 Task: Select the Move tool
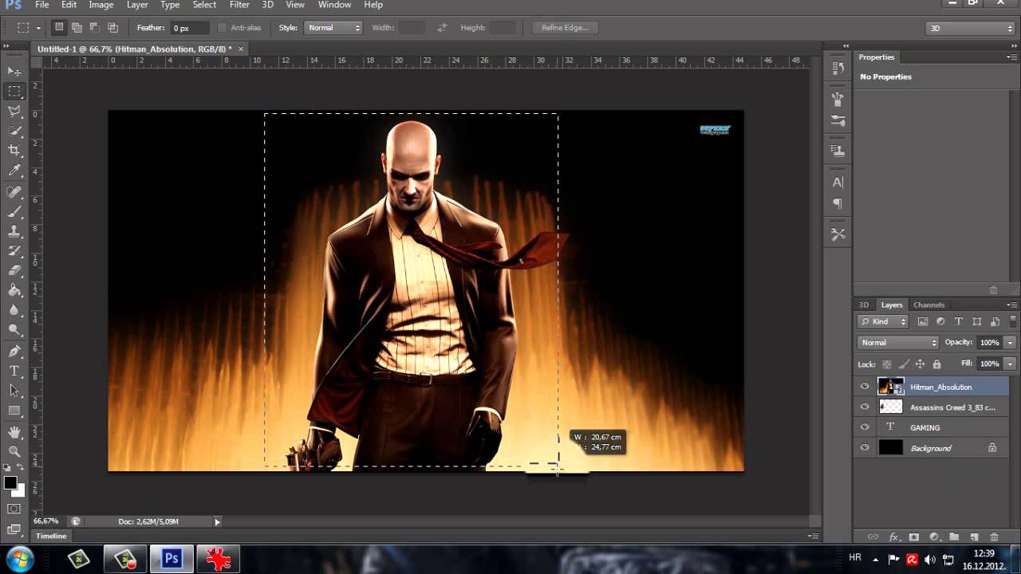[x=14, y=71]
